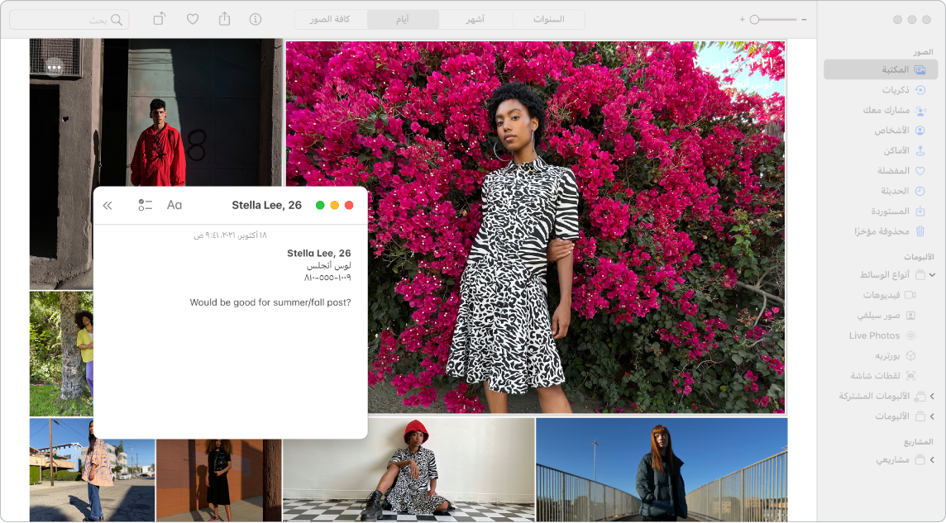This screenshot has width=946, height=523.
Task: Open المستوردة imports icon in sidebar
Action: click(920, 212)
